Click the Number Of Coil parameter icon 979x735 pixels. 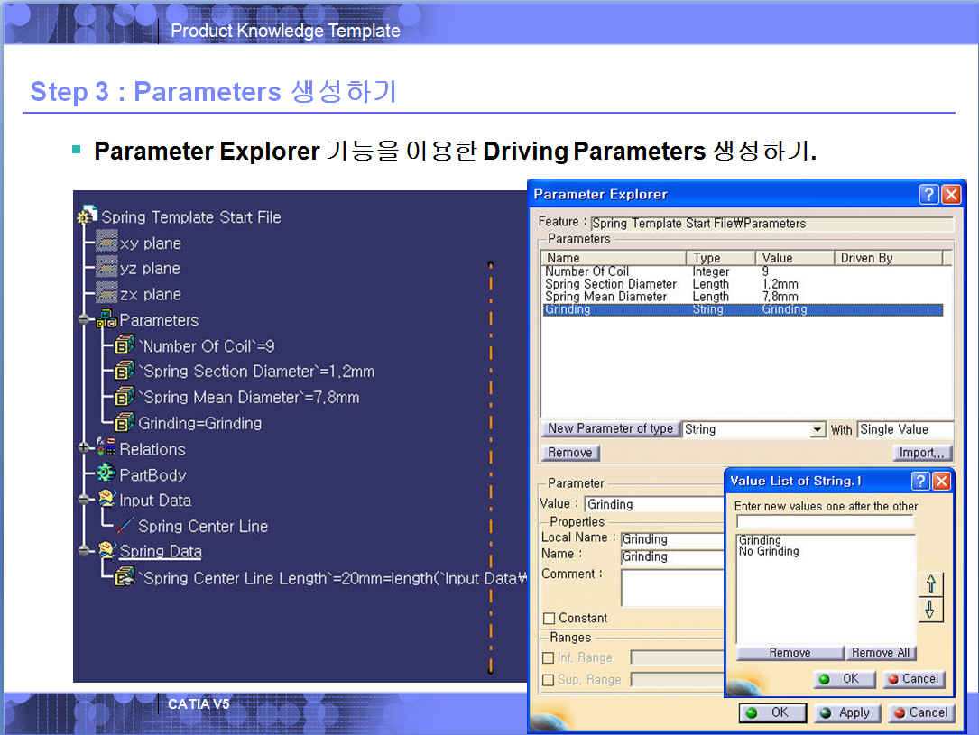tap(125, 345)
